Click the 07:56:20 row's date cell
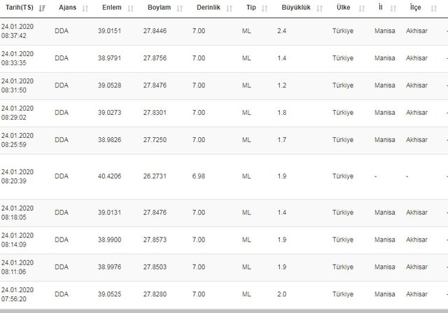The height and width of the screenshot is (313, 448). [15, 295]
